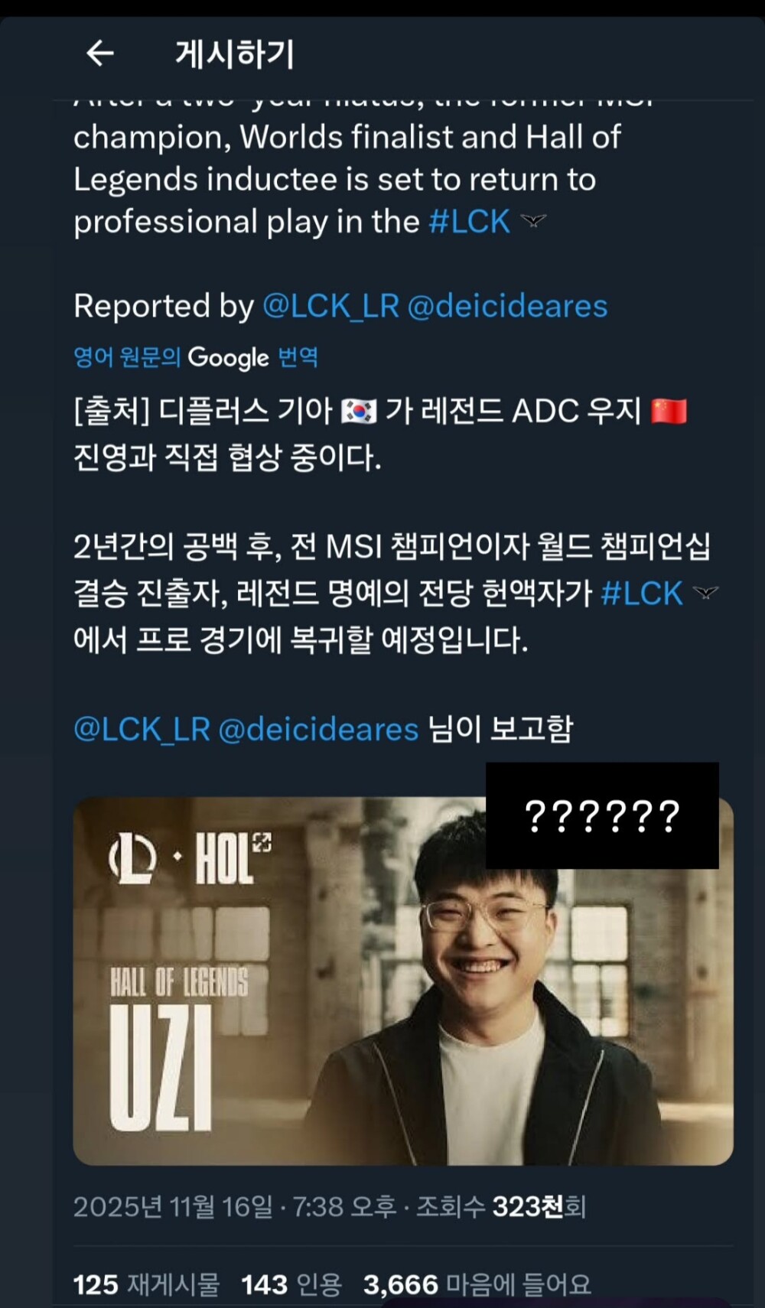The image size is (765, 1308).
Task: Open the @LCK_LR mention after Reported by
Action: click(x=330, y=306)
